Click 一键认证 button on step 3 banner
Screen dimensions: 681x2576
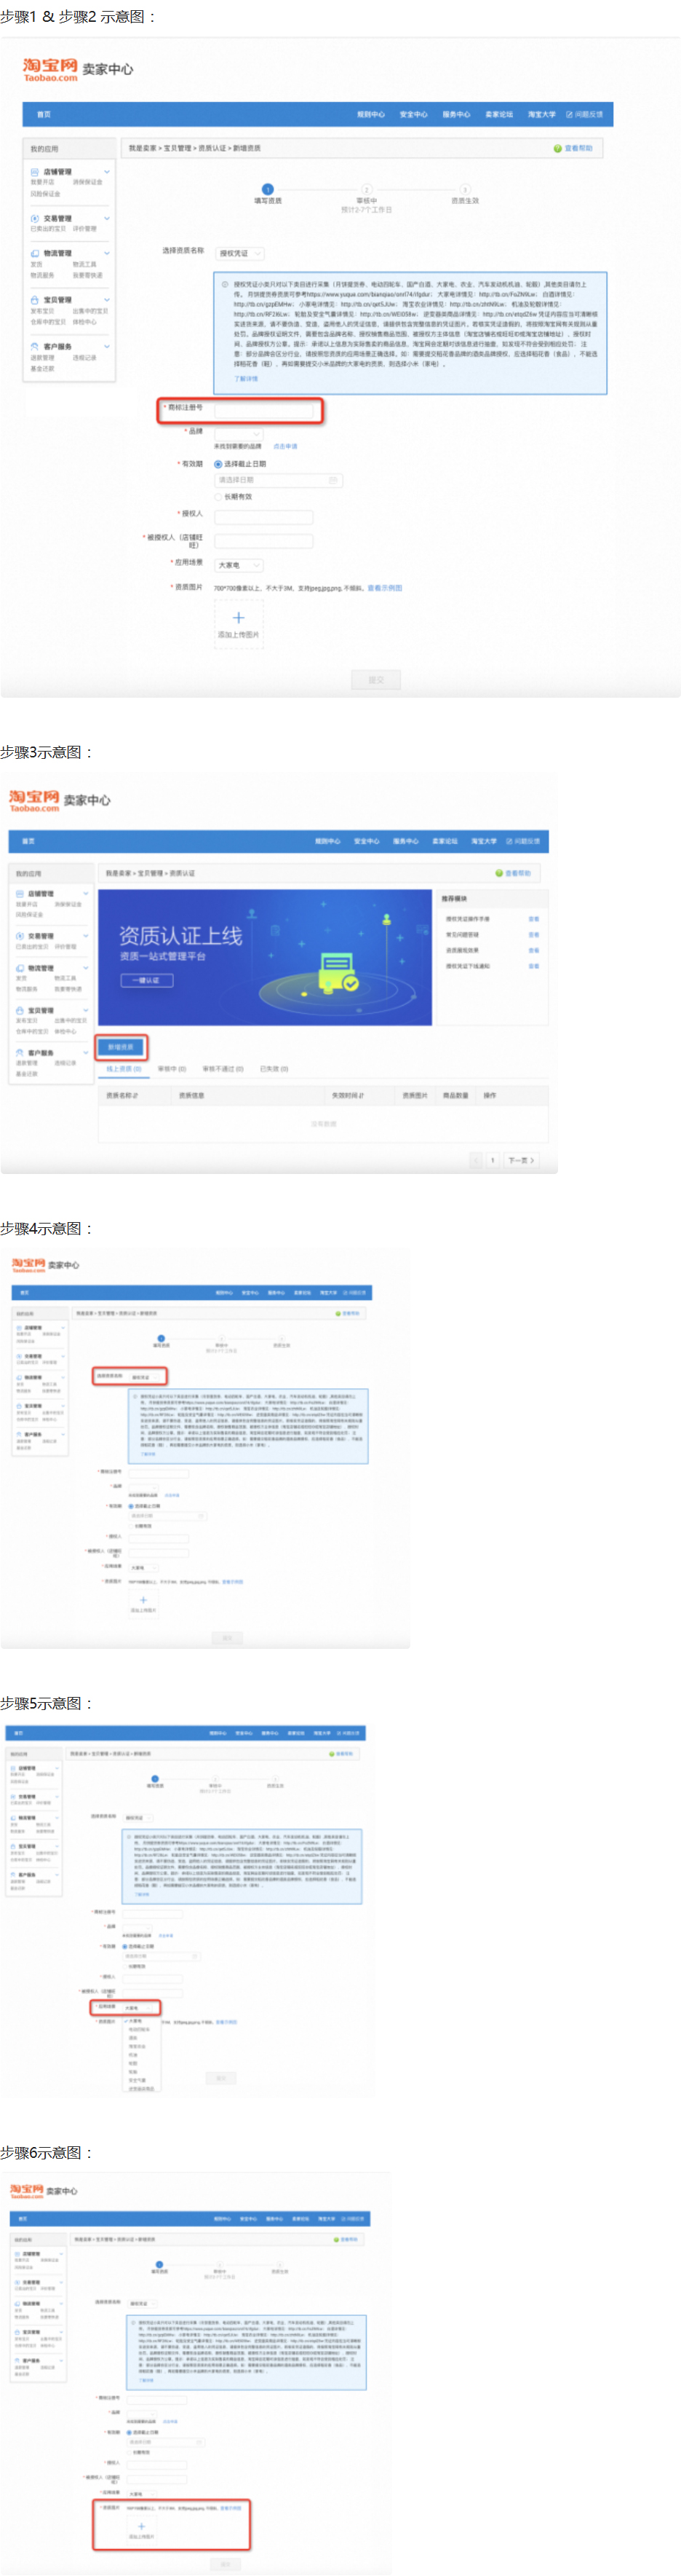[147, 980]
